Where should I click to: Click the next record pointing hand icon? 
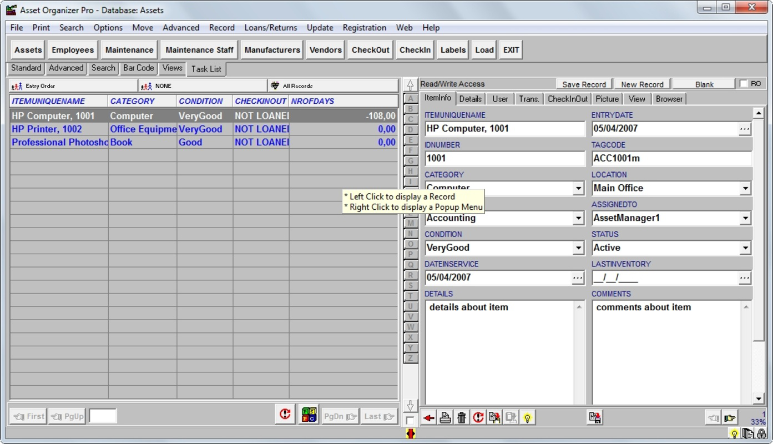pyautogui.click(x=729, y=418)
